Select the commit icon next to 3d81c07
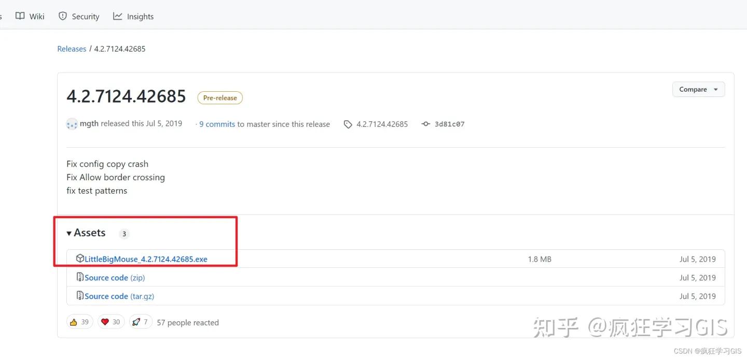Screen dimensions: 747x358 425,124
